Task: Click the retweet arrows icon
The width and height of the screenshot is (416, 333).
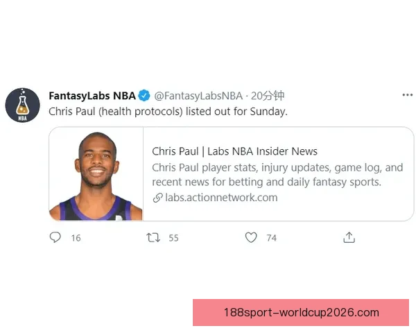Action: (153, 237)
